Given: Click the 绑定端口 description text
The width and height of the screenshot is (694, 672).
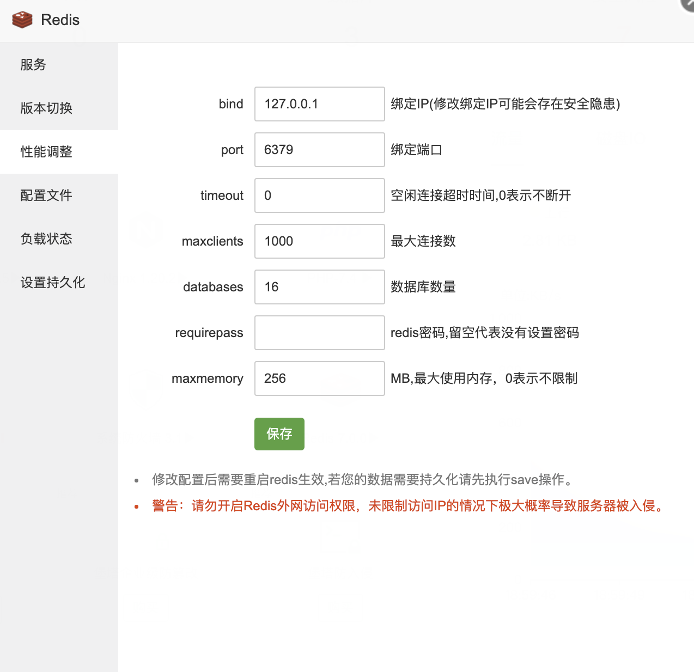Looking at the screenshot, I should point(416,150).
